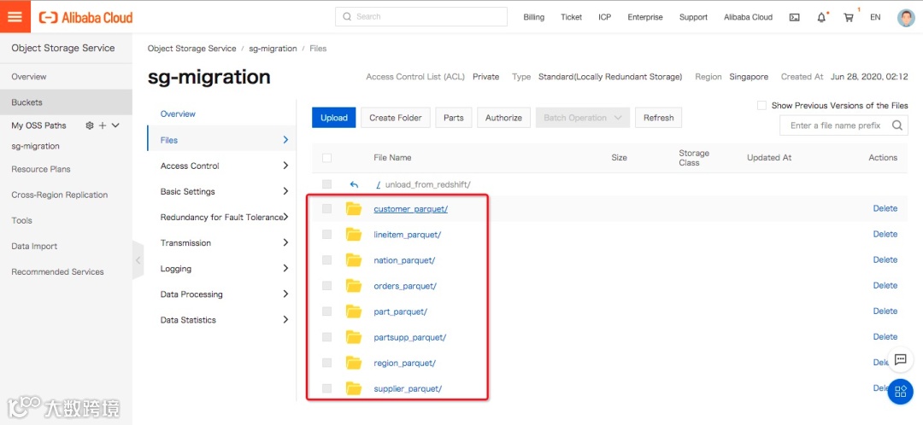Expand the Access Control chevron
The height and width of the screenshot is (425, 923).
tap(285, 166)
